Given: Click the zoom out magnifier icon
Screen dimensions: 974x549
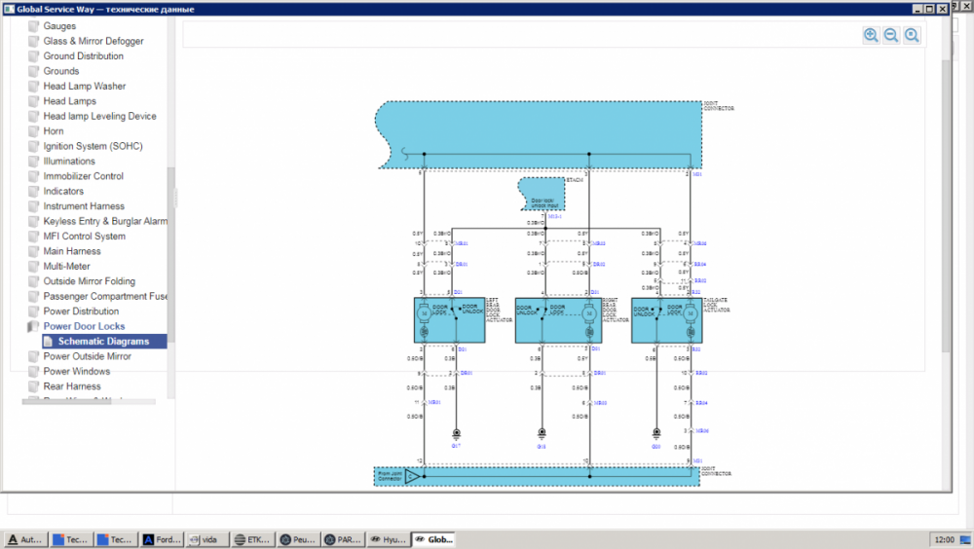Looking at the screenshot, I should point(891,35).
